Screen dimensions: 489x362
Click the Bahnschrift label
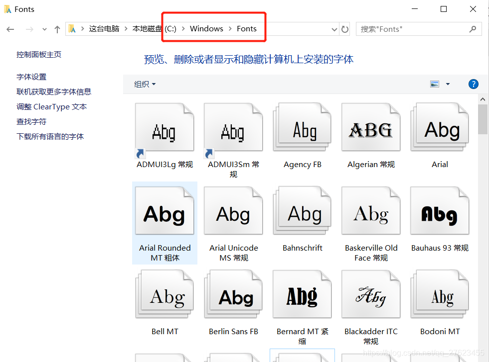click(x=302, y=248)
